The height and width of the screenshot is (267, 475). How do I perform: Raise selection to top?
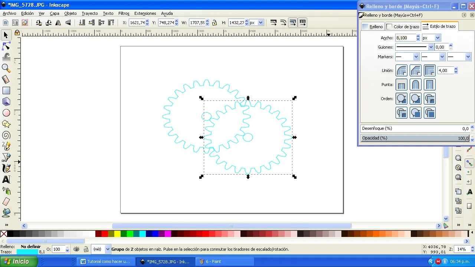(x=111, y=23)
